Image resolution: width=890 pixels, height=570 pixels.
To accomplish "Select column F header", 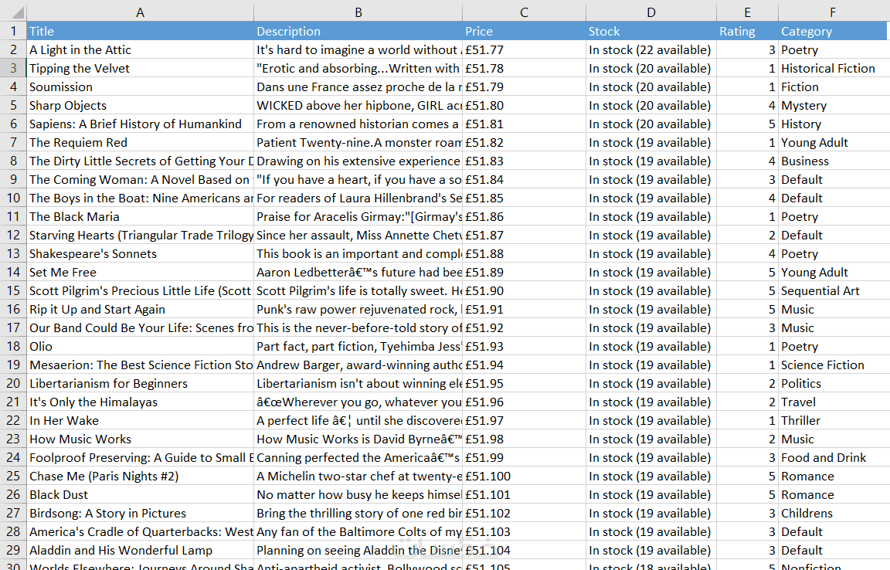I will point(833,12).
